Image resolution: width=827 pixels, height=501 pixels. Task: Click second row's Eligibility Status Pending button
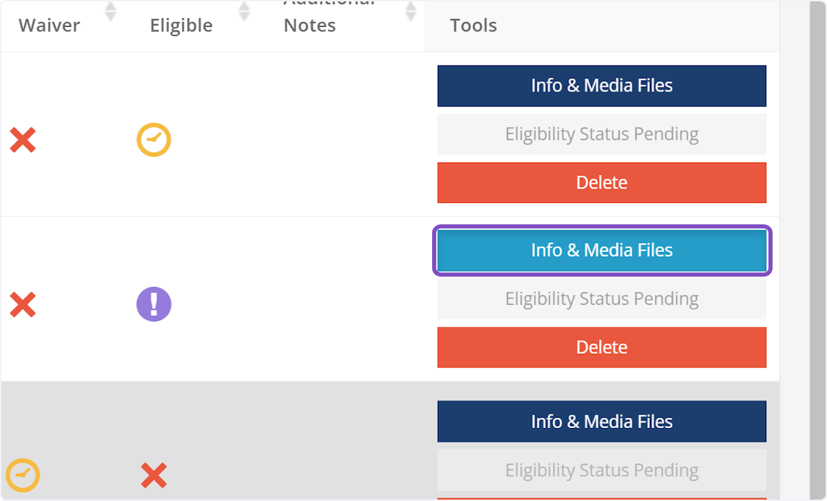pyautogui.click(x=602, y=299)
